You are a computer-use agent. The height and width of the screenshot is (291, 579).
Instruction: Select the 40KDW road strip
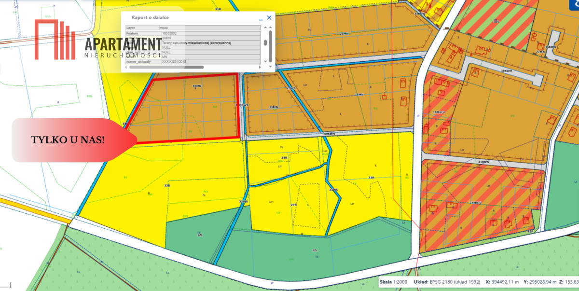[x=329, y=134]
